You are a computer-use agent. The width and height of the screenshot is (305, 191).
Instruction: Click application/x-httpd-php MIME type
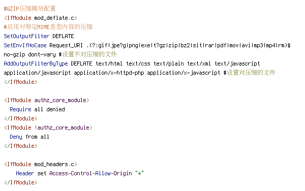tap(109, 73)
